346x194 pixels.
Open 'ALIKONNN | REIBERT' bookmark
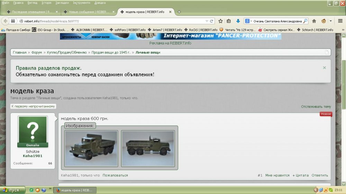(x=89, y=30)
